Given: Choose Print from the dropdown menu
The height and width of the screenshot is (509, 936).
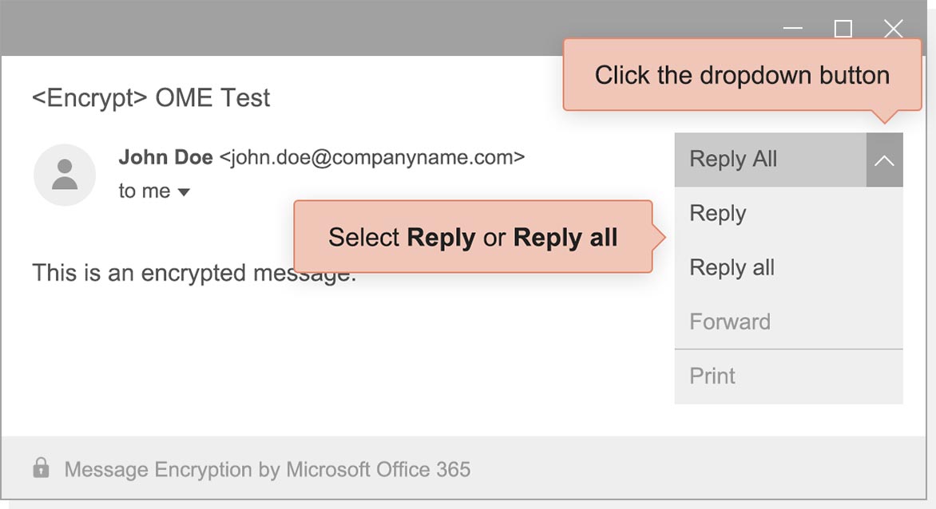Looking at the screenshot, I should pos(712,377).
